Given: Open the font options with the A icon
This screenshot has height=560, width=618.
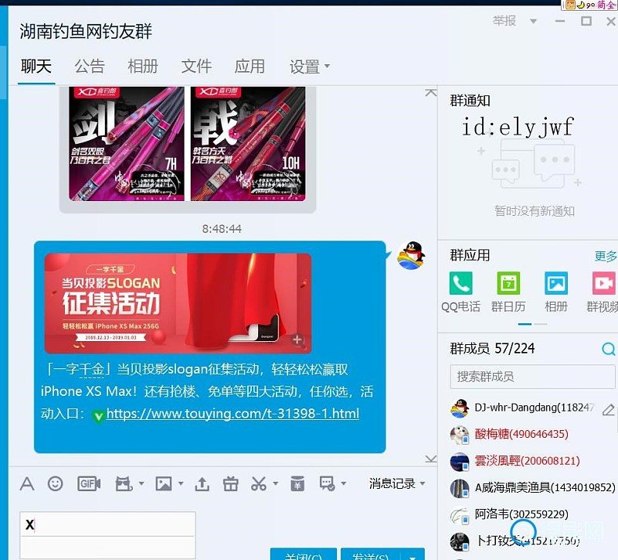Looking at the screenshot, I should pos(27,483).
